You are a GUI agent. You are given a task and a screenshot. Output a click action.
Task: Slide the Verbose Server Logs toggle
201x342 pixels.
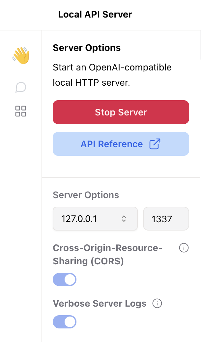click(x=65, y=321)
